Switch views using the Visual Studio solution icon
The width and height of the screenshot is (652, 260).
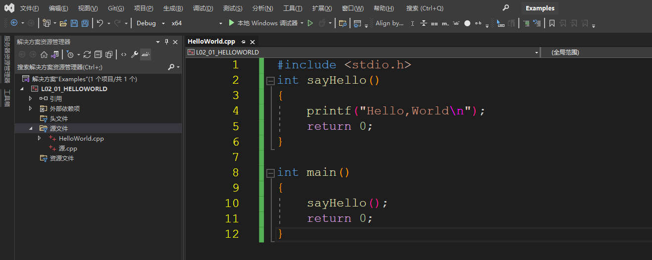pos(54,54)
